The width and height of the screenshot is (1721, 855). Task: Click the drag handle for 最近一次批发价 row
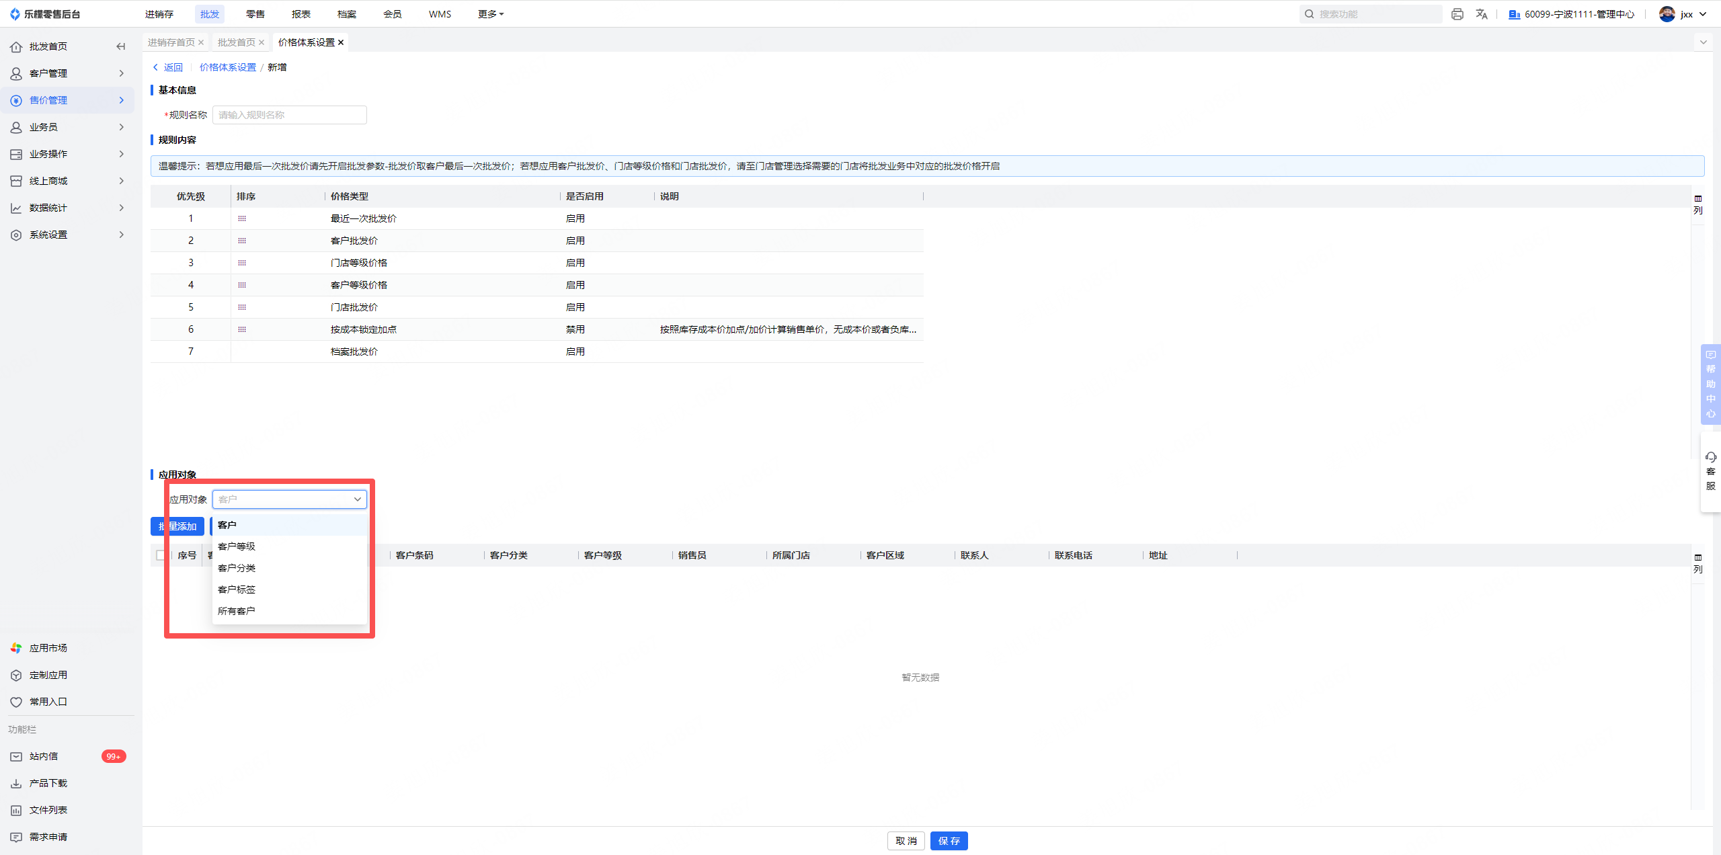(242, 218)
